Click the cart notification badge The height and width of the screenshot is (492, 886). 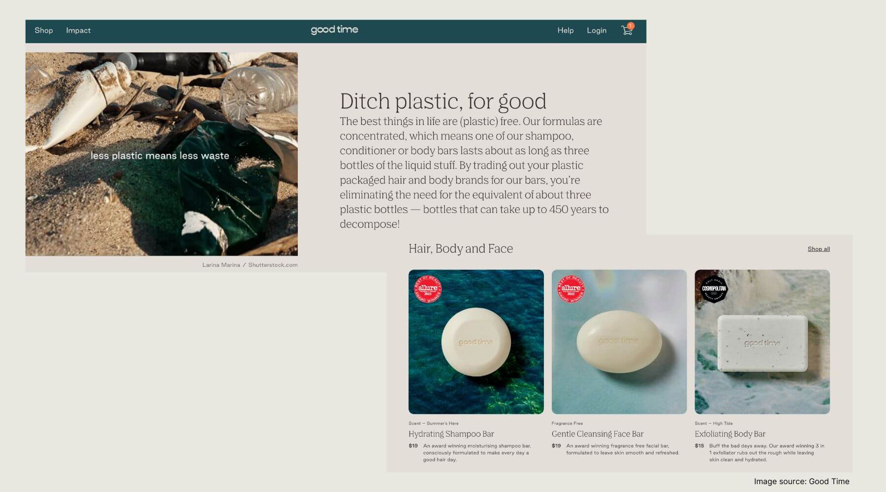pyautogui.click(x=631, y=26)
